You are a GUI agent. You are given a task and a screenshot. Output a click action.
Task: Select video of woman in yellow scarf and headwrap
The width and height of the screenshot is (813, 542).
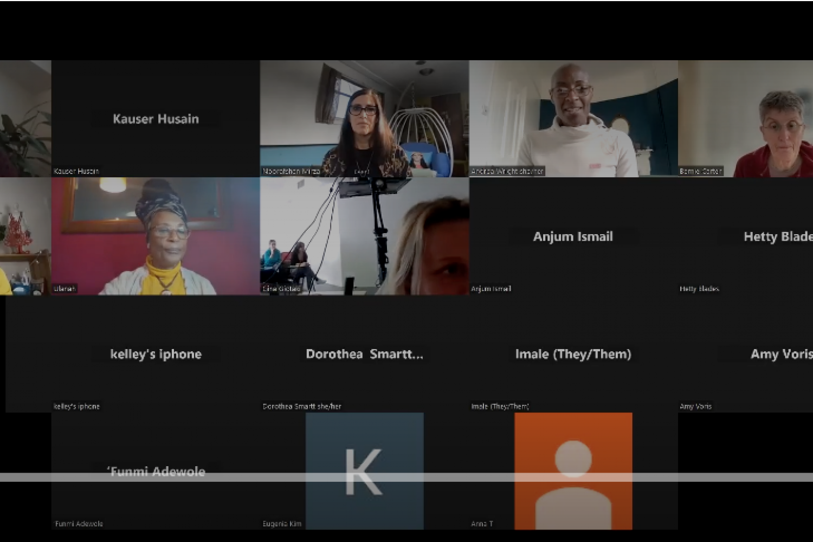tap(156, 236)
